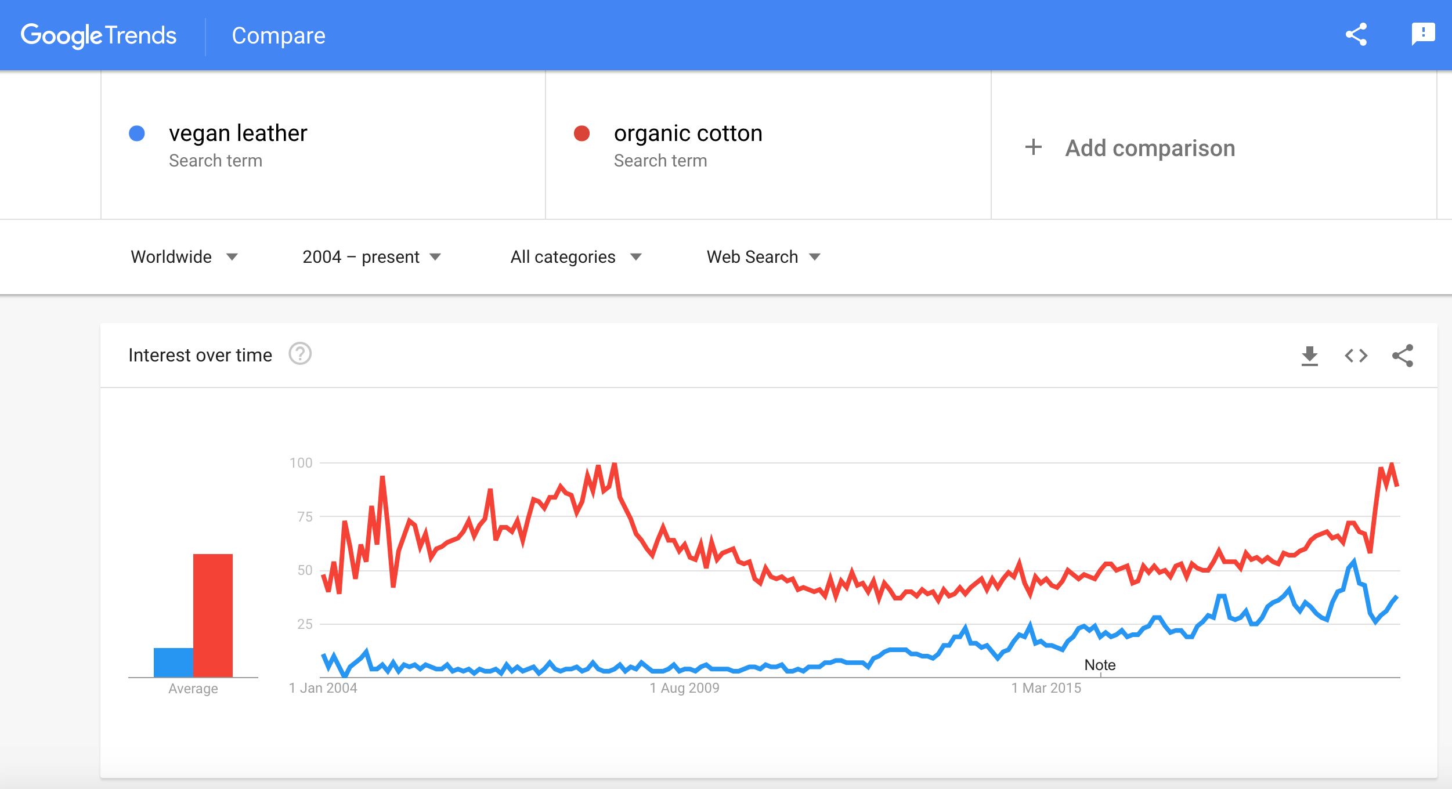This screenshot has width=1452, height=789.
Task: Click the Add comparison text
Action: pyautogui.click(x=1150, y=148)
